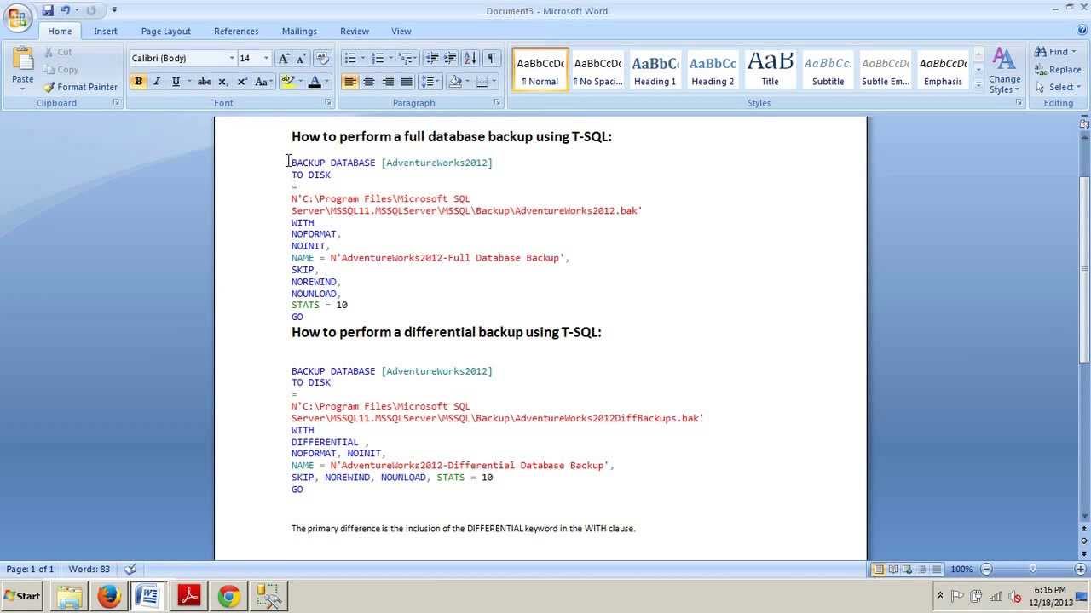Viewport: 1091px width, 613px height.
Task: Click the Clear Formatting icon
Action: tap(323, 59)
